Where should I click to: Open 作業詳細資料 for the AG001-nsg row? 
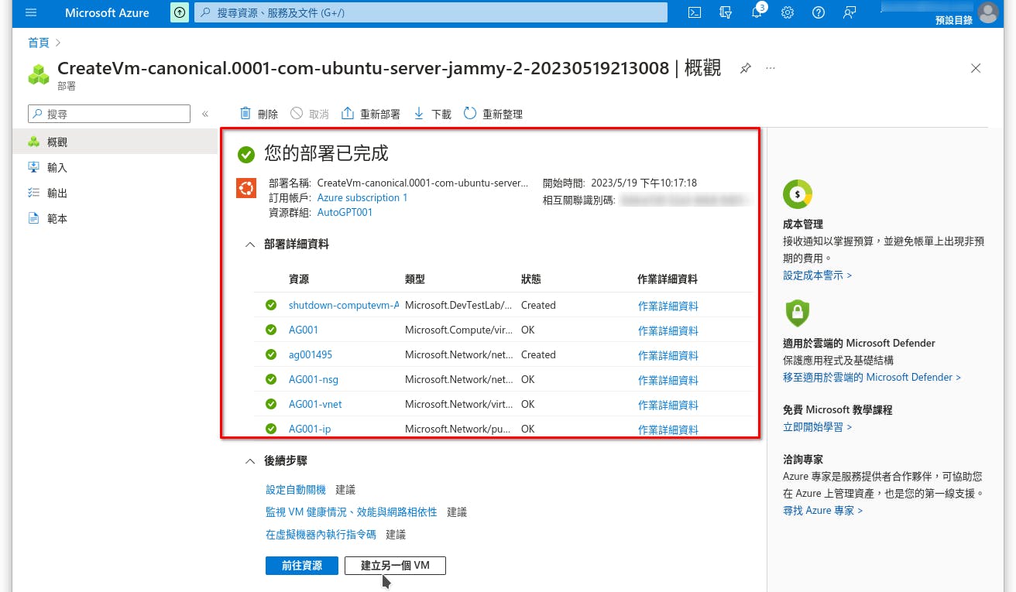[x=668, y=380]
